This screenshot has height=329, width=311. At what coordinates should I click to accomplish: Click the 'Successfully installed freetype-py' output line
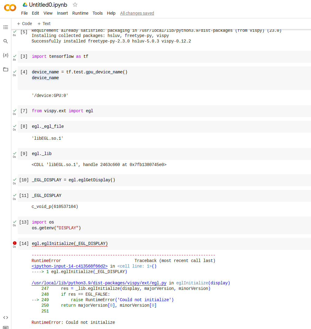(x=111, y=41)
